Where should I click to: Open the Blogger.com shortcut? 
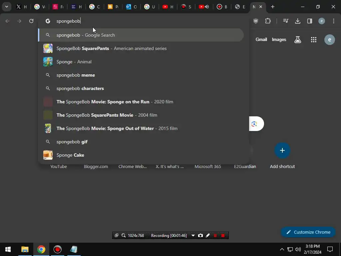click(x=96, y=166)
